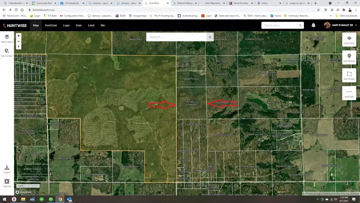Open Google Chrome from the taskbar
The image size is (360, 203).
tap(60, 199)
